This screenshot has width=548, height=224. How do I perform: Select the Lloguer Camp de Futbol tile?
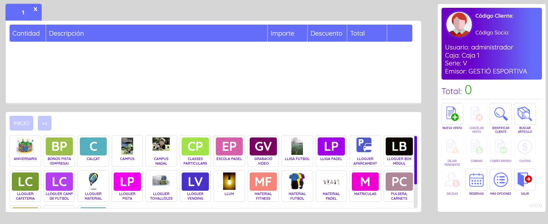pos(59,186)
